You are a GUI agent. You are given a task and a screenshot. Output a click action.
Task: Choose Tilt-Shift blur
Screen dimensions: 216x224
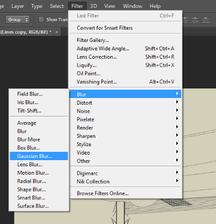tap(39, 110)
